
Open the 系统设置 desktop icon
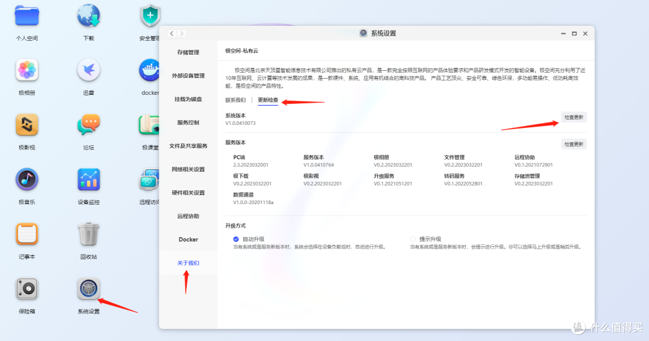point(88,289)
